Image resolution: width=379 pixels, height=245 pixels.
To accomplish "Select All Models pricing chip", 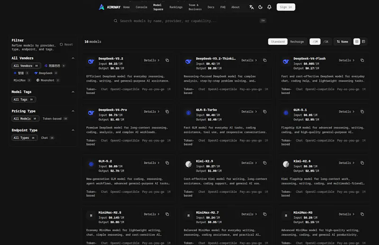I will pyautogui.click(x=26, y=119).
